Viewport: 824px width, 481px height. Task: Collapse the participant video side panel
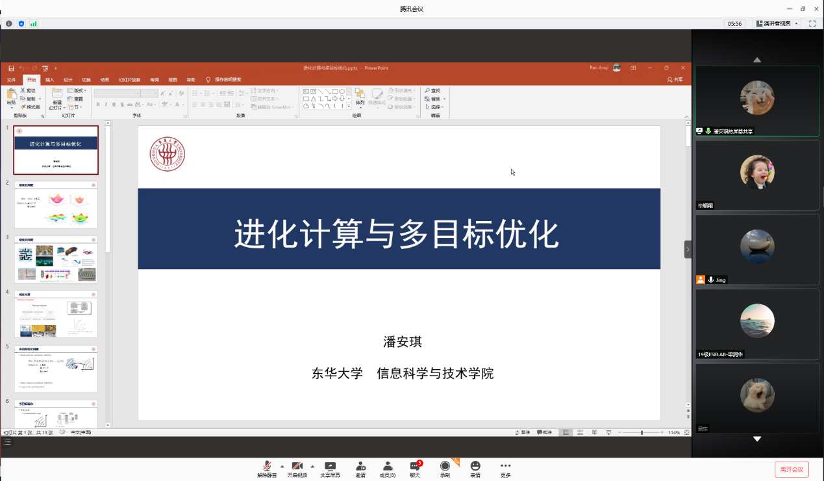click(688, 249)
